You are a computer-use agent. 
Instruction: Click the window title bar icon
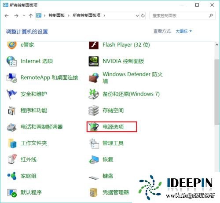6,5
